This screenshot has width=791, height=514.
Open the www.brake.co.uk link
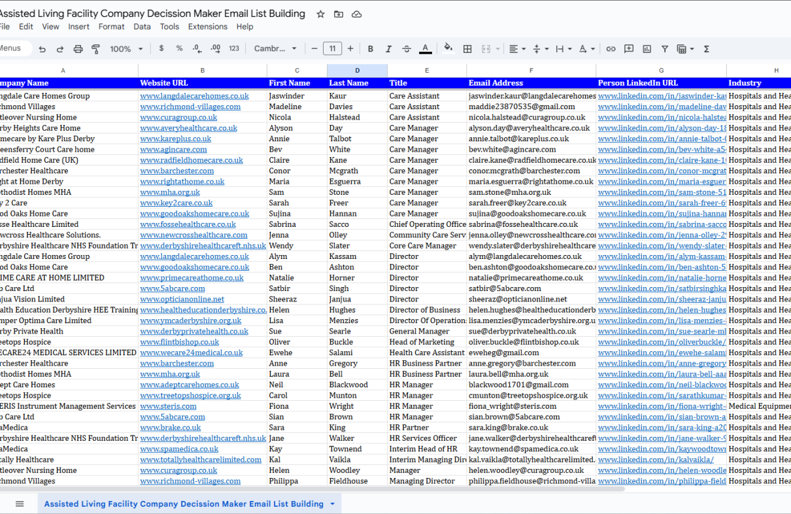pos(170,428)
